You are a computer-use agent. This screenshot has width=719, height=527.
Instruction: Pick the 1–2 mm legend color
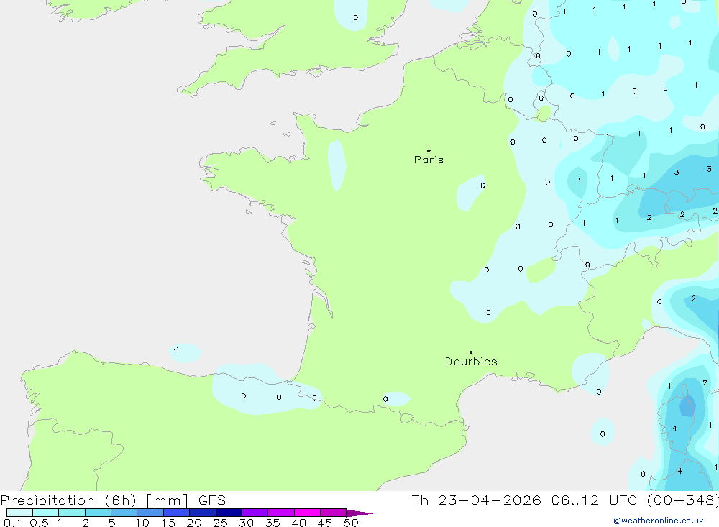(x=71, y=513)
